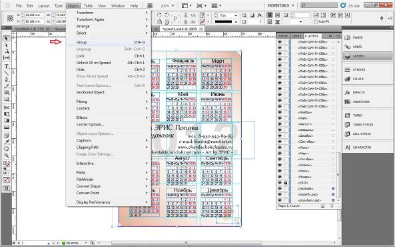Click the create new layer icon

[x=322, y=206]
